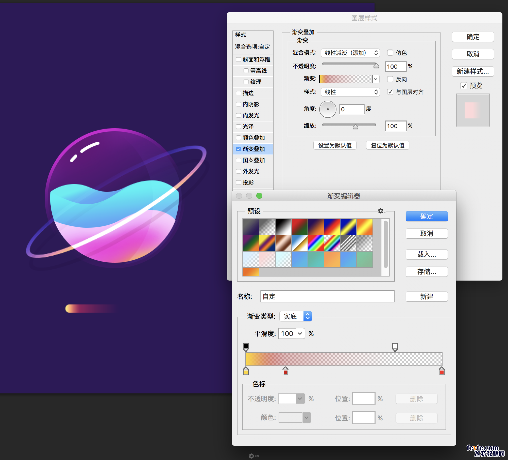Enable the 纹理 checkbox
The width and height of the screenshot is (508, 460).
point(246,82)
